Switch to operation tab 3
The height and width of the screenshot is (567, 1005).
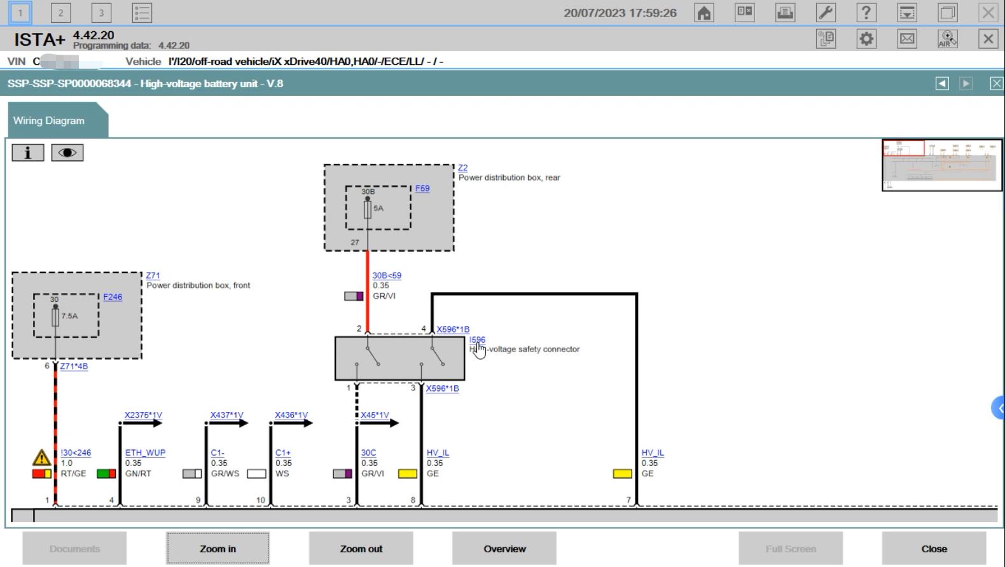click(x=101, y=13)
